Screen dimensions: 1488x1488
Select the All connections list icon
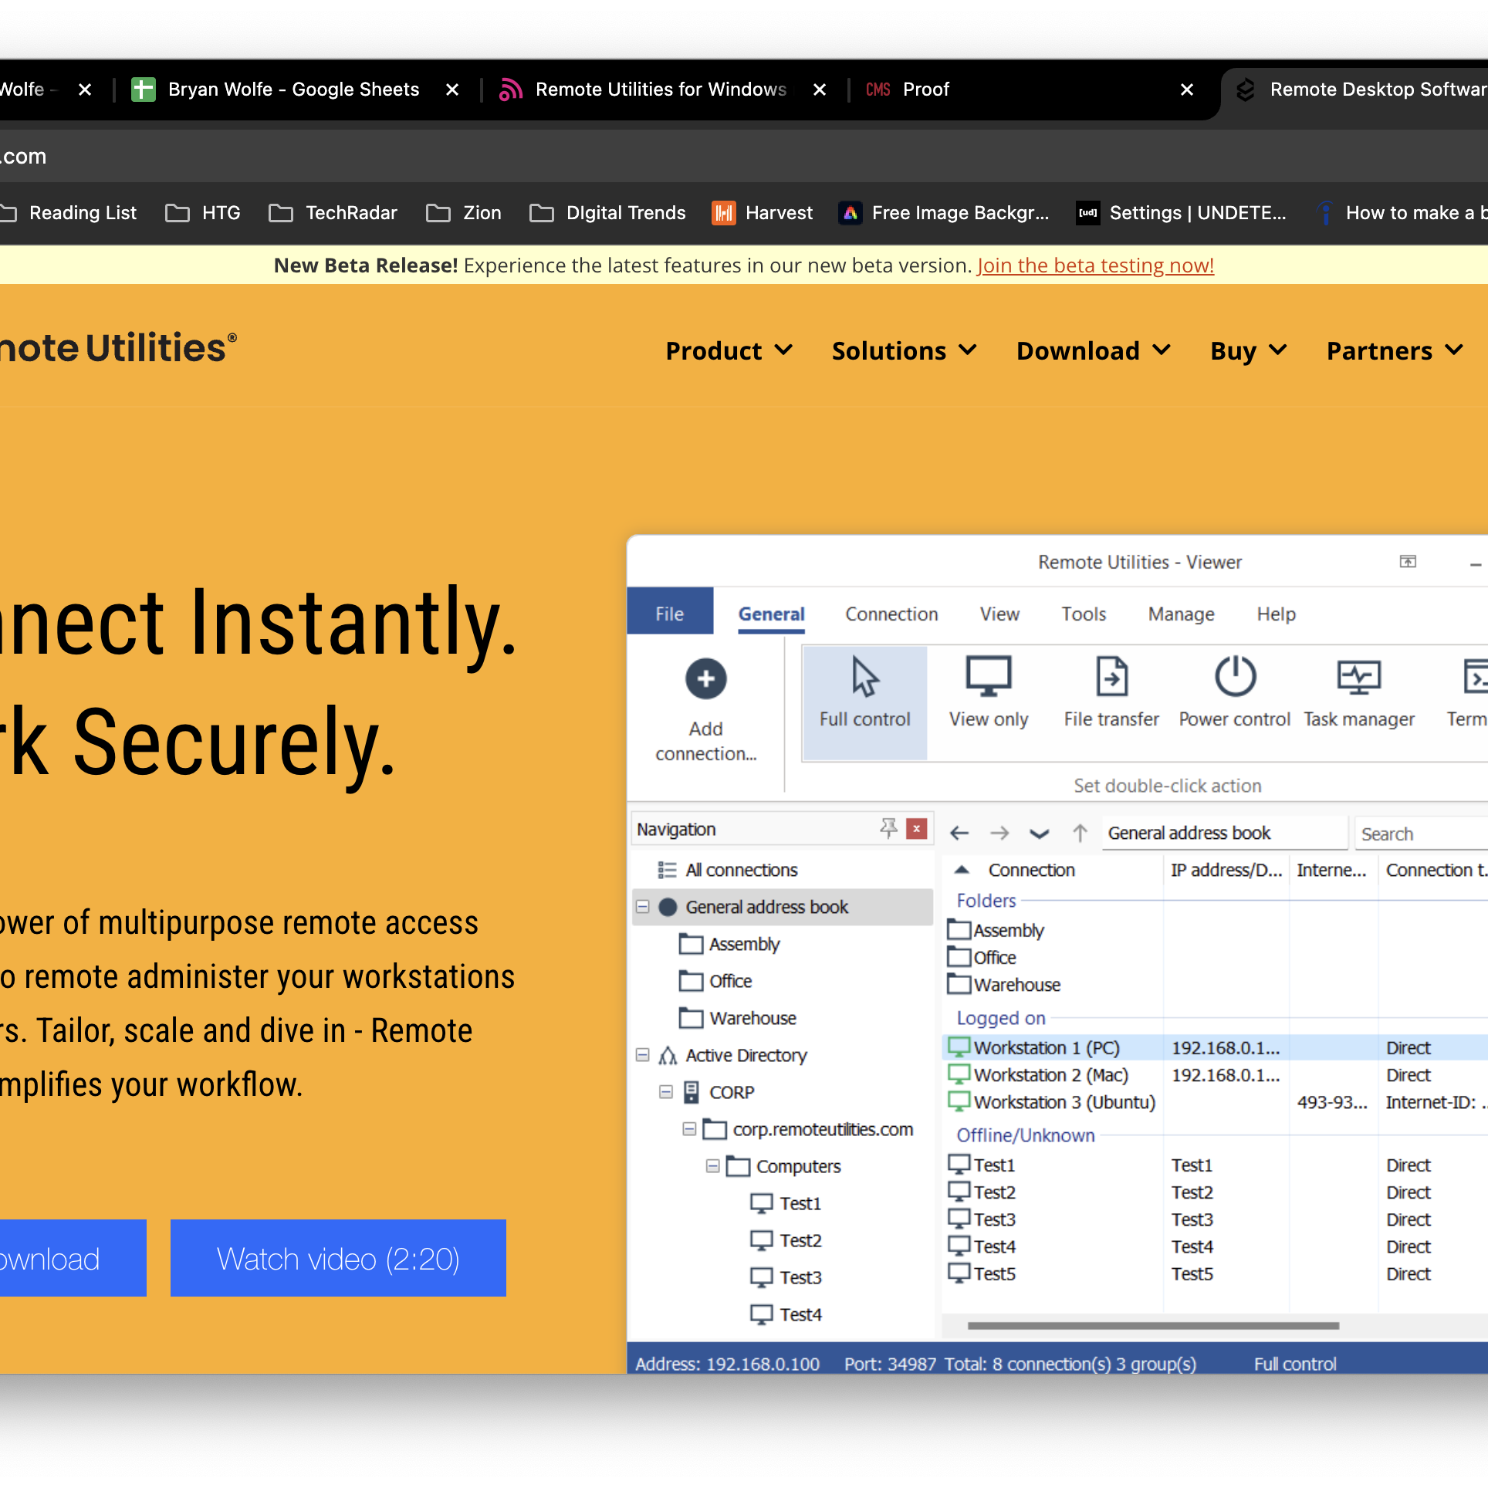click(x=667, y=870)
